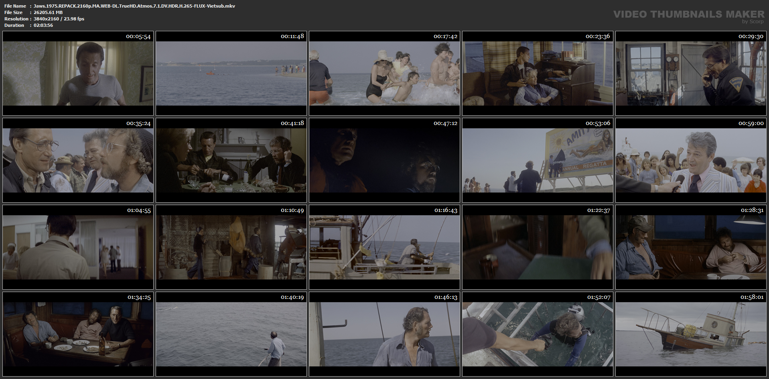The height and width of the screenshot is (379, 769).
Task: Click the resolution value 3840x2160 / 23.98 fps
Action: pos(59,19)
